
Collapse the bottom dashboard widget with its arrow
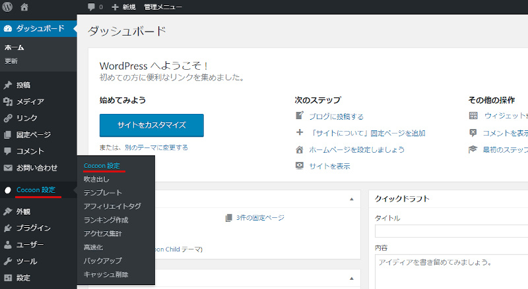point(352,278)
